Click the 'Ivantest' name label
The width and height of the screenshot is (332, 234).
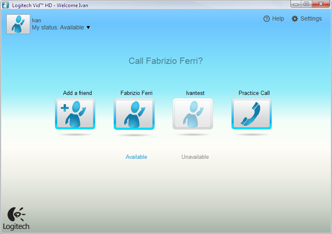point(195,93)
